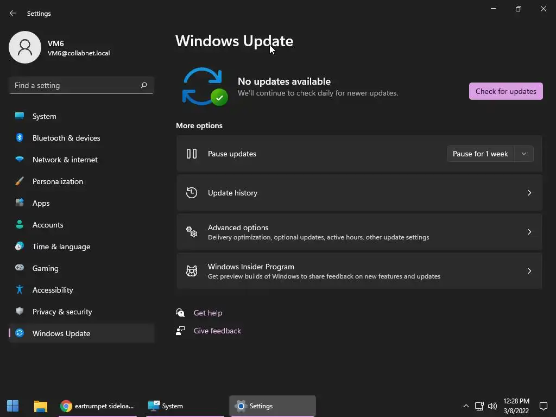Image resolution: width=556 pixels, height=417 pixels.
Task: Click the back arrow in Settings header
Action: click(x=13, y=13)
